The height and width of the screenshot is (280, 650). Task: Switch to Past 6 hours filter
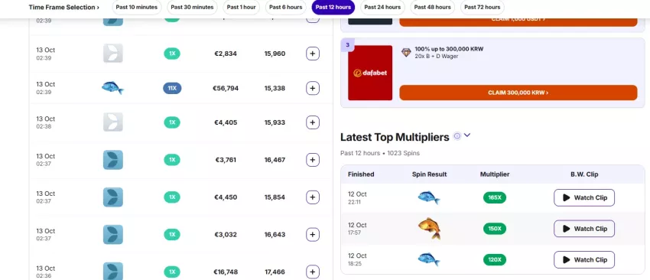click(286, 7)
